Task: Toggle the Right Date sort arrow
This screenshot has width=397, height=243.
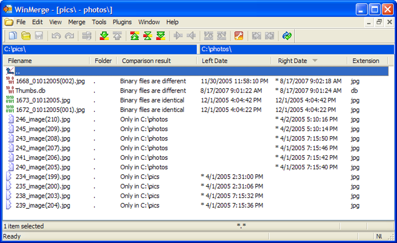Action: 315,60
